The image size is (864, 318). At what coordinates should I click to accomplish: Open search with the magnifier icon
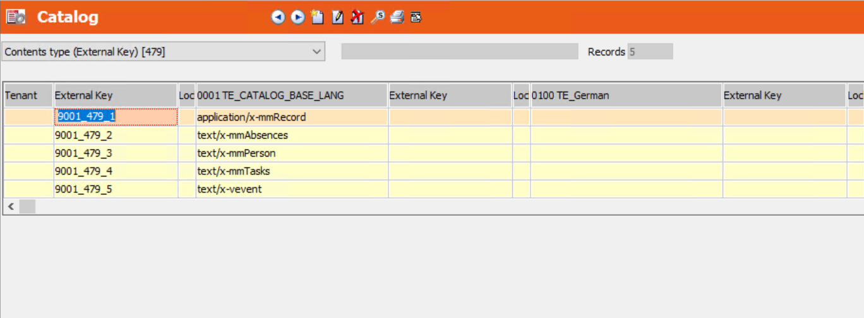click(377, 17)
